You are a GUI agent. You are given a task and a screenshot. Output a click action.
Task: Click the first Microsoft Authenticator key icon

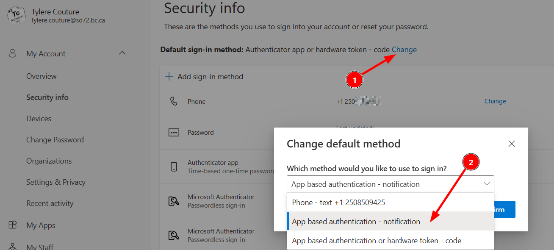pyautogui.click(x=174, y=201)
